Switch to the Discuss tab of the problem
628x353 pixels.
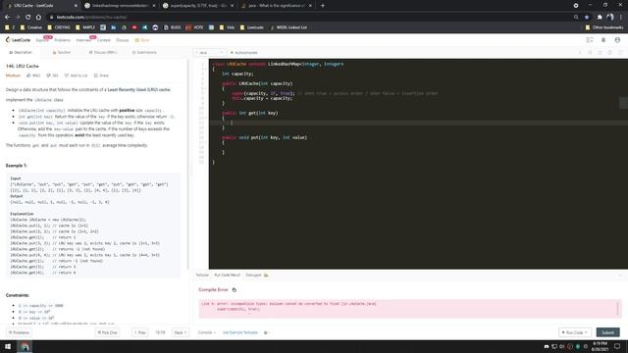click(103, 52)
